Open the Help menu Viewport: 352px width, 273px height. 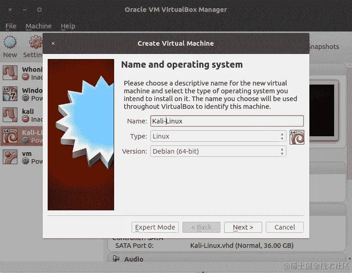68,26
